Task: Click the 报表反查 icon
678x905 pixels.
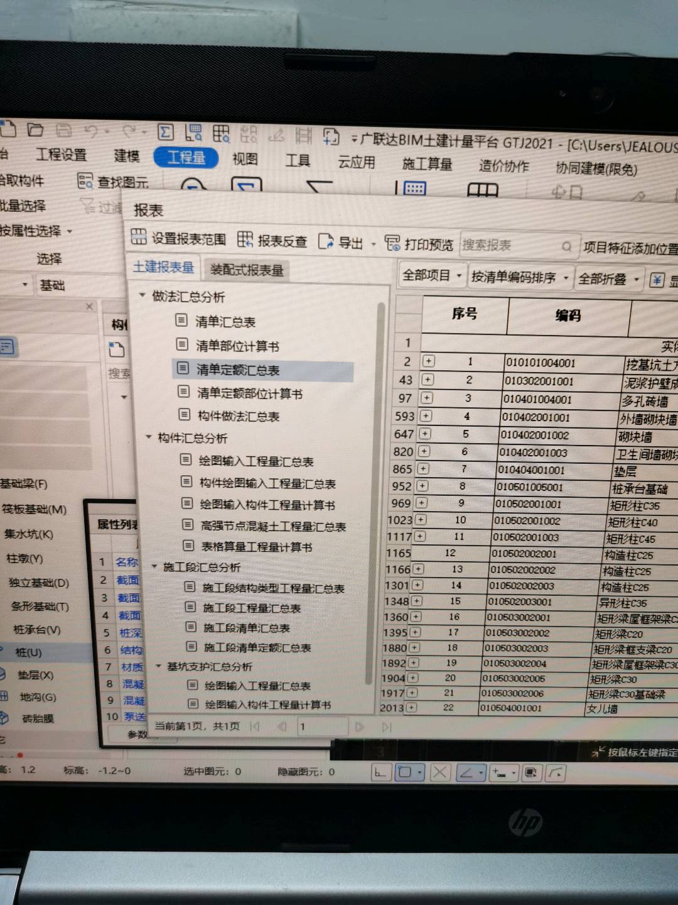Action: [245, 239]
